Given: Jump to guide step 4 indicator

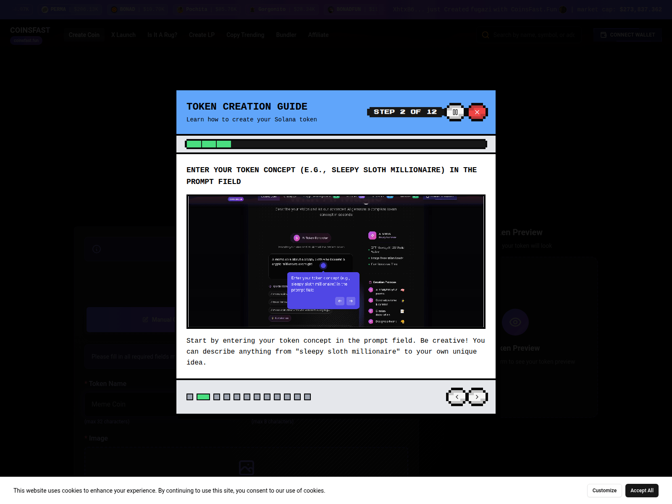Looking at the screenshot, I should tap(227, 397).
